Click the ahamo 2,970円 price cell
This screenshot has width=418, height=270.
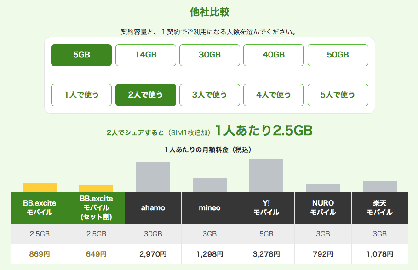(153, 254)
